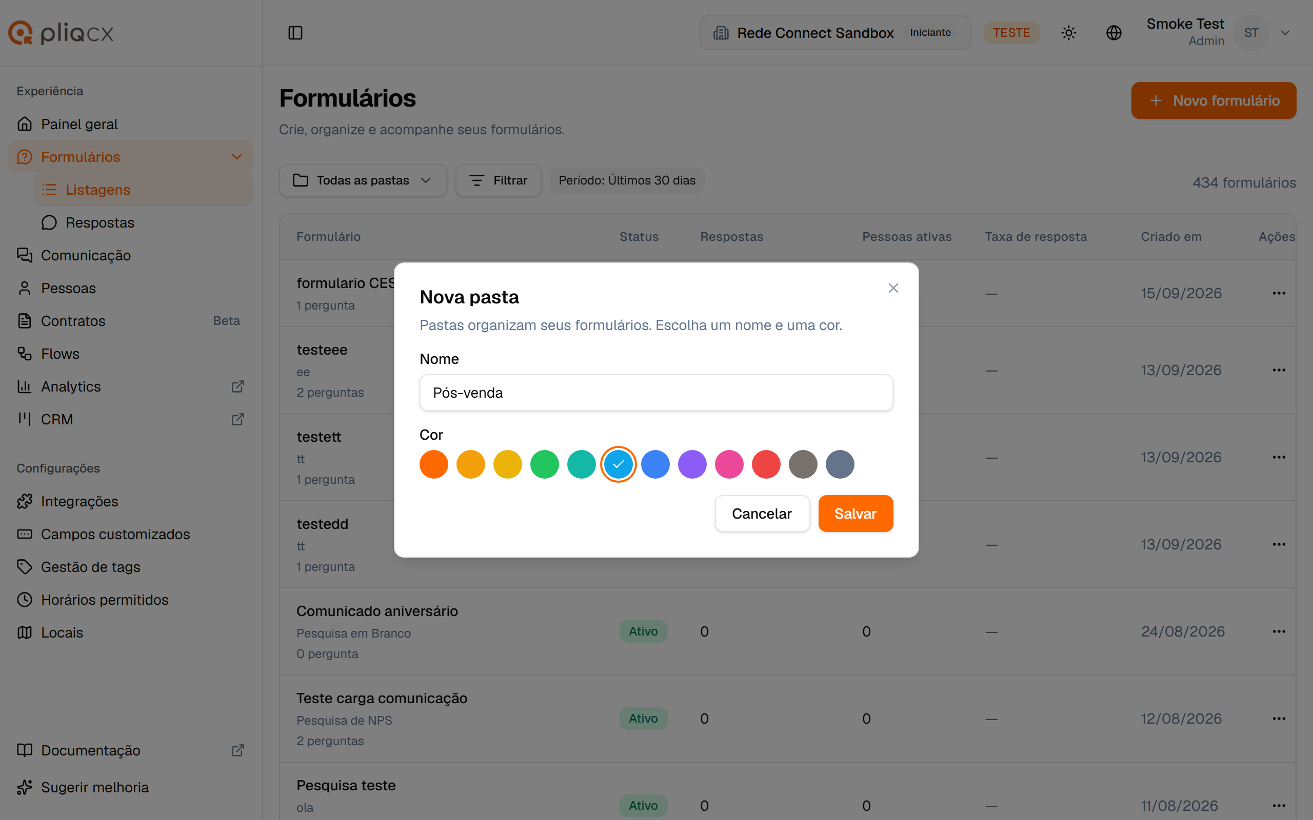The width and height of the screenshot is (1313, 820).
Task: Open the Smoke Test user menu chevron
Action: (1285, 32)
